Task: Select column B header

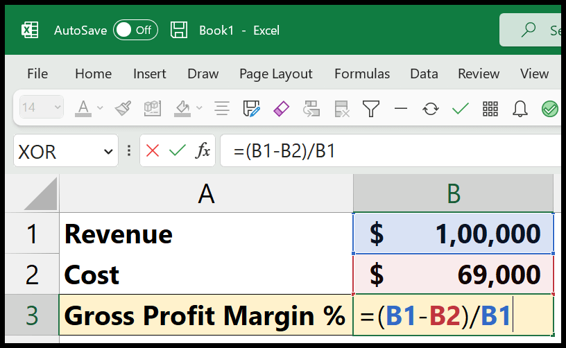Action: (454, 193)
